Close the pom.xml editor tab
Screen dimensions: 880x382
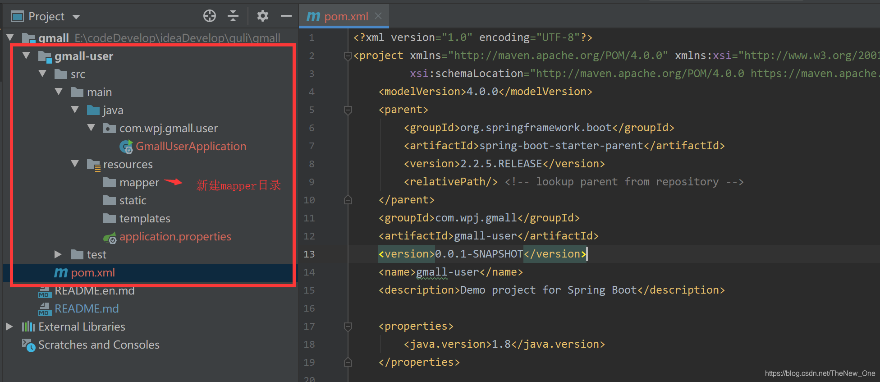378,16
